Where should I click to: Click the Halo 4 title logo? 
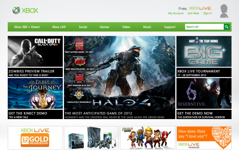[121, 103]
